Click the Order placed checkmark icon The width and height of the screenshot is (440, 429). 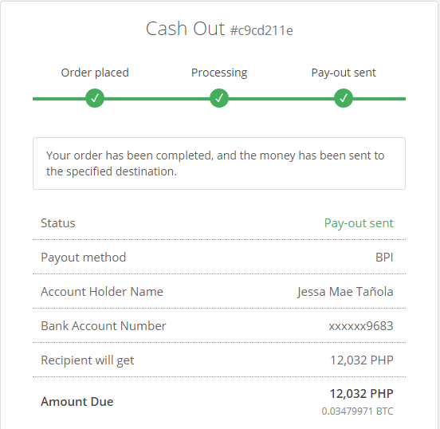click(95, 98)
